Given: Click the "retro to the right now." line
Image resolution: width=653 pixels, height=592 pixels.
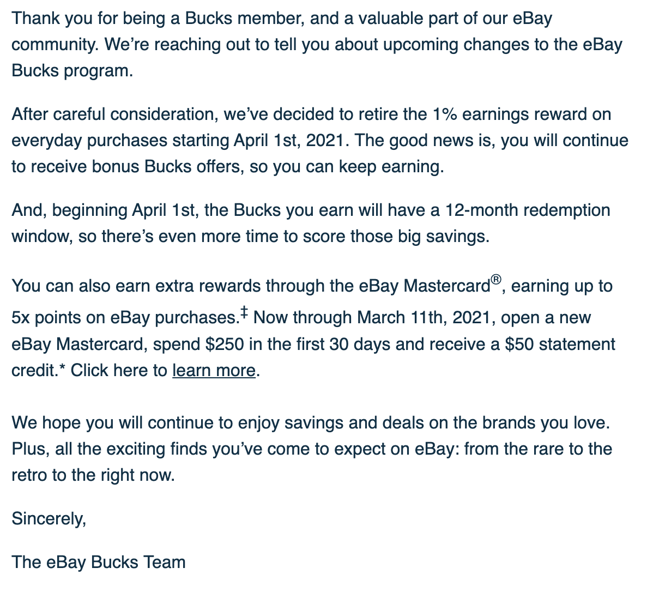Looking at the screenshot, I should click(93, 475).
